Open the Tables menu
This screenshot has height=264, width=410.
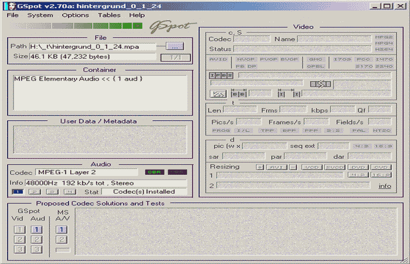pos(109,15)
